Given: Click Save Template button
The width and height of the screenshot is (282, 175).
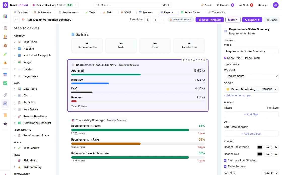Looking at the screenshot, I should tap(210, 20).
